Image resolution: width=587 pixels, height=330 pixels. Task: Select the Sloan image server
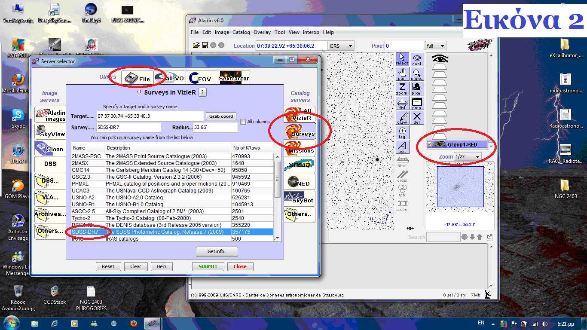click(51, 148)
